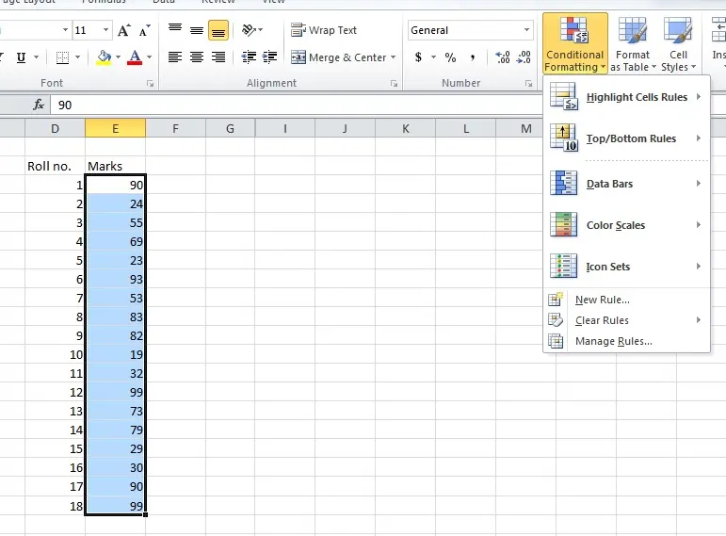Click the Wrap Text button
726x536 pixels.
(324, 30)
